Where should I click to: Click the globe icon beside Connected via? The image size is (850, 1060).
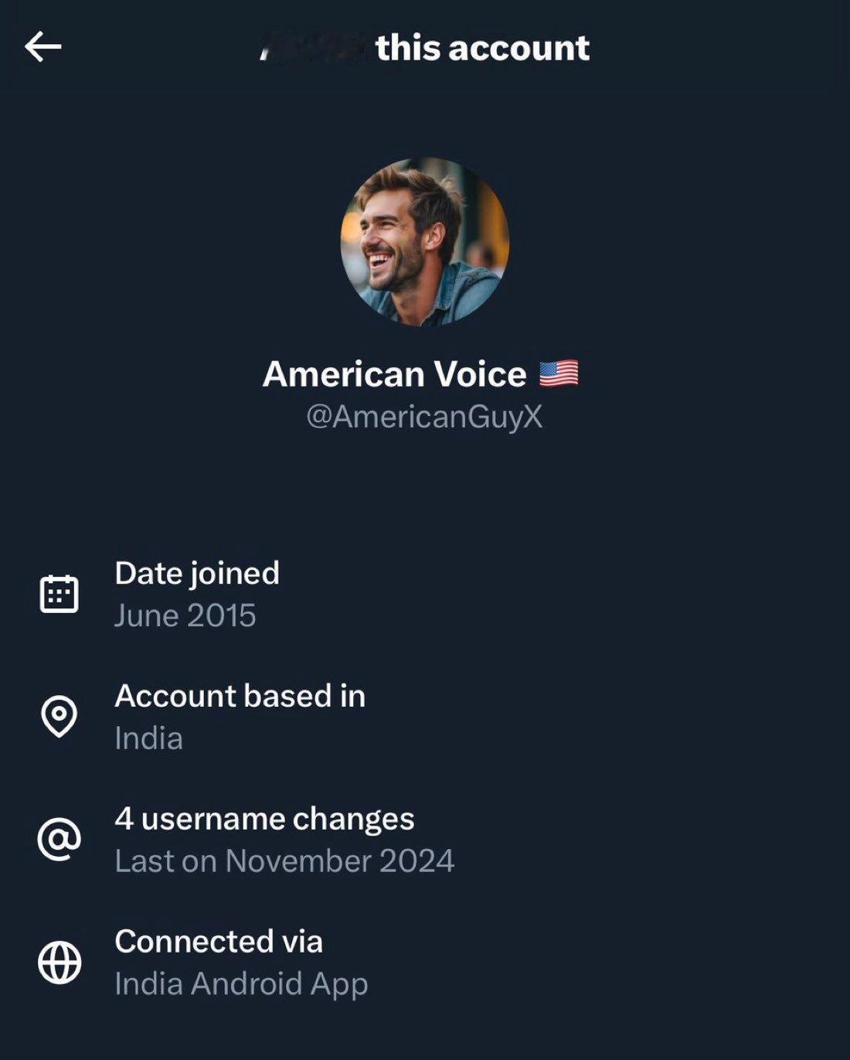pyautogui.click(x=59, y=962)
